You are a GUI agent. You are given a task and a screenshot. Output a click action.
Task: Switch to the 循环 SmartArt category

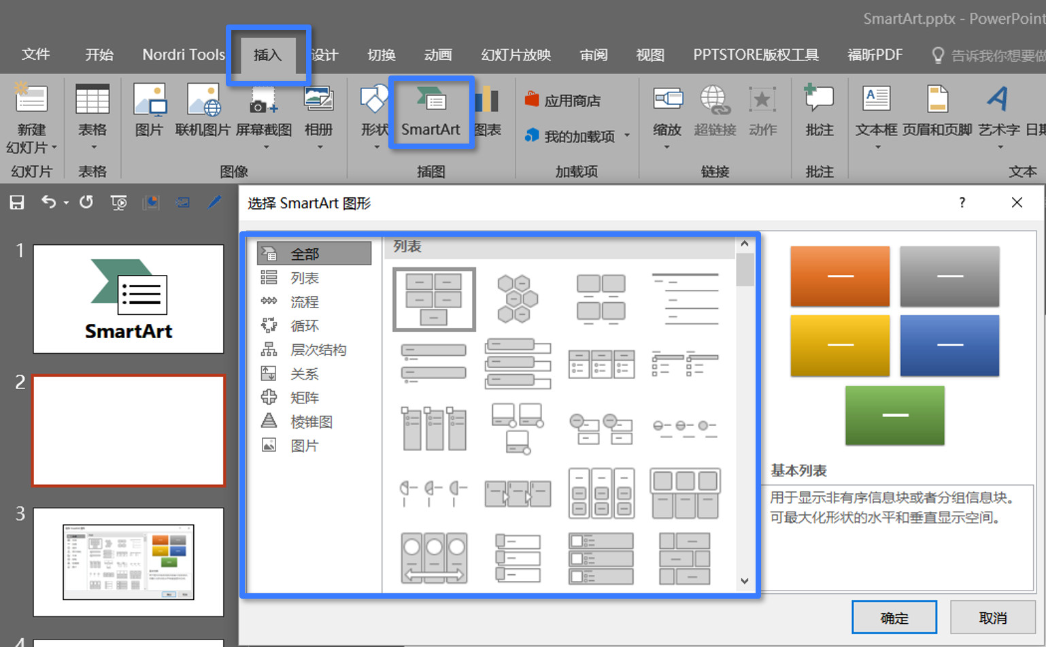click(303, 325)
